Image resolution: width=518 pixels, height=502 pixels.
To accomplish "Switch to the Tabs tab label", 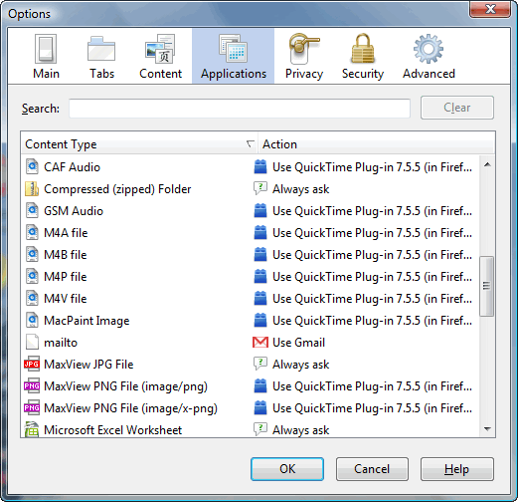I will click(101, 74).
